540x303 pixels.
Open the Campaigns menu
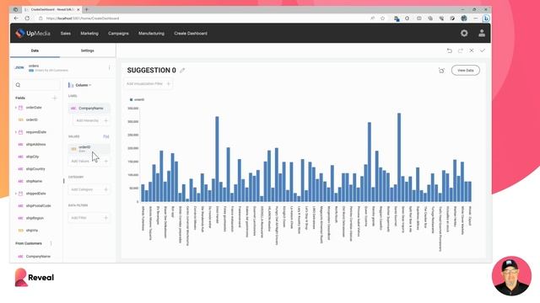coord(118,34)
